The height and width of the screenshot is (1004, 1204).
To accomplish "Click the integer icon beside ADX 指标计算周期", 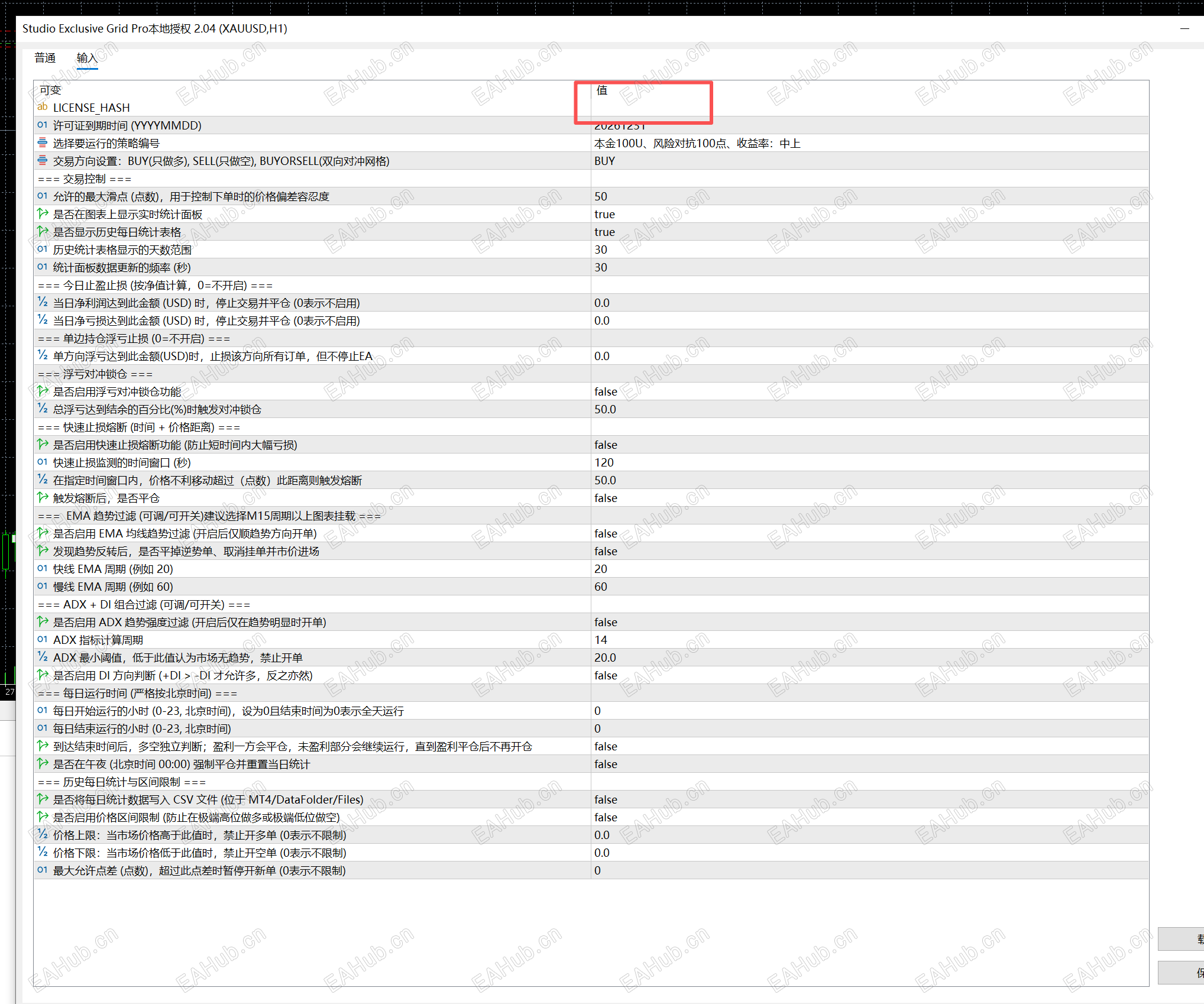I will click(42, 639).
